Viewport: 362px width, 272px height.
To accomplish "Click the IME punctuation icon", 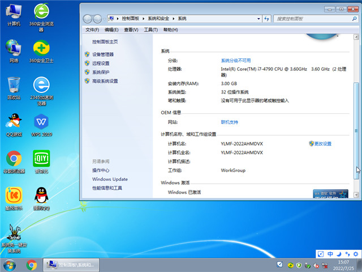I will click(x=347, y=254).
